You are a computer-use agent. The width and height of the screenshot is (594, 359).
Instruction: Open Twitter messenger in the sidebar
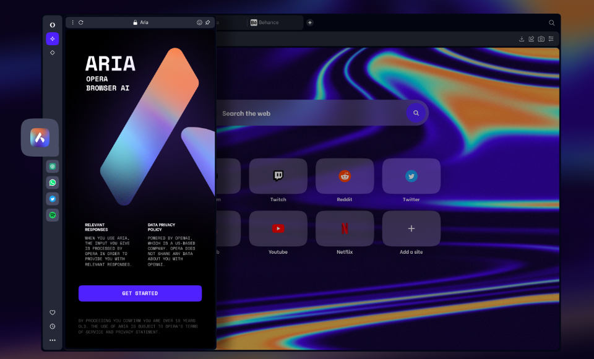click(x=52, y=199)
